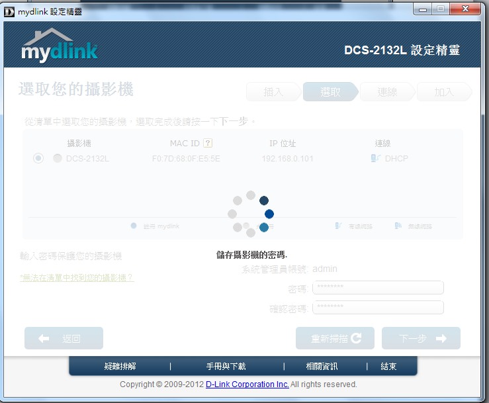
Task: Click the DHCP connection text
Action: pos(396,159)
